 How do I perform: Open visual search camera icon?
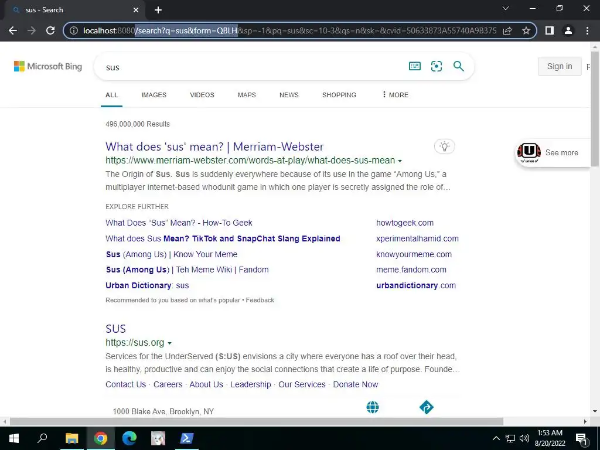click(x=436, y=66)
